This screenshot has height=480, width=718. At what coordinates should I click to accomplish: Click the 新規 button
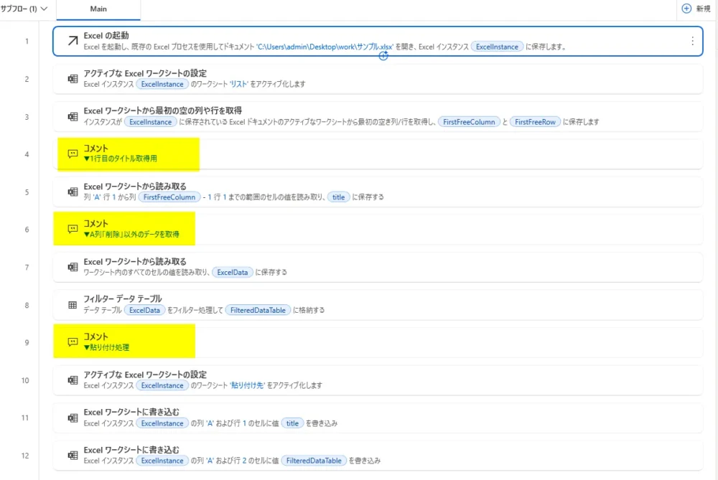click(x=696, y=9)
